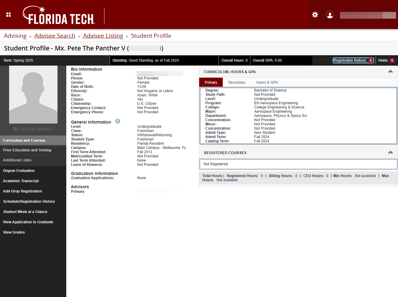This screenshot has height=297, width=398.
Task: Open Academic Transcript link
Action: click(21, 181)
